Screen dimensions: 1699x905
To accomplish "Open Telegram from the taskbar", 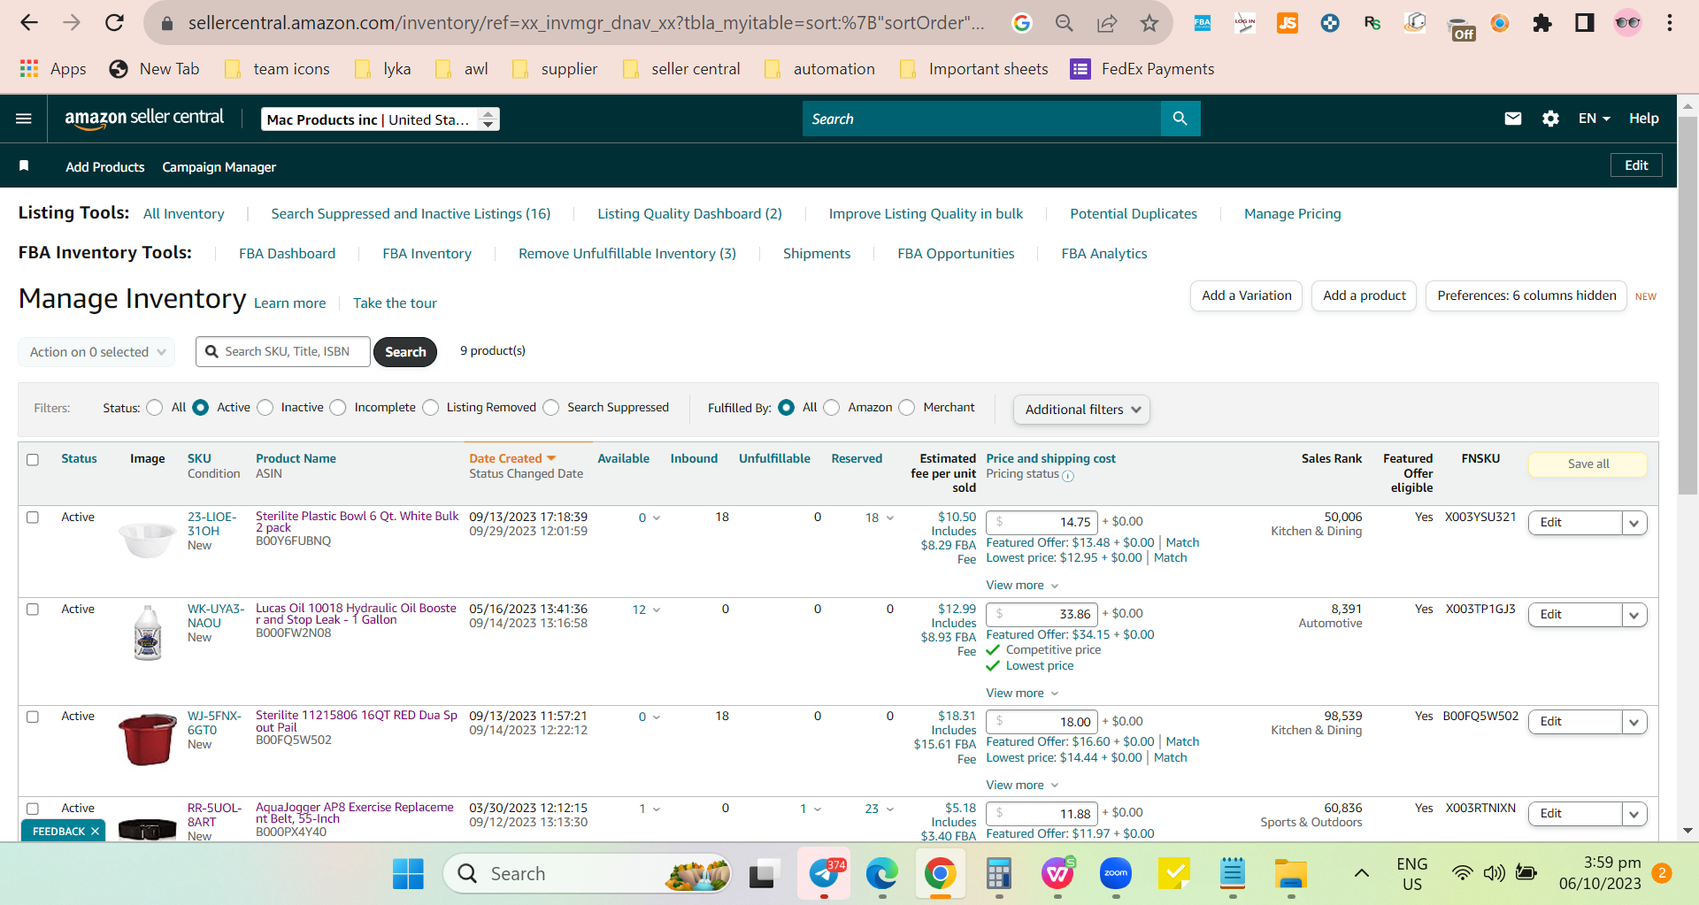I will 825,874.
